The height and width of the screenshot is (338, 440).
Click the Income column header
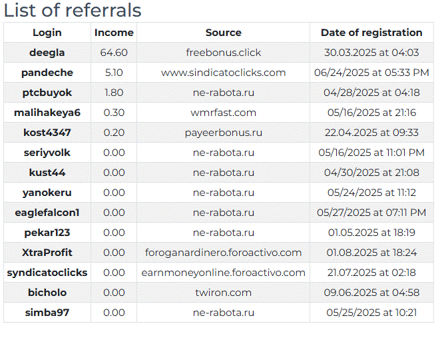114,33
